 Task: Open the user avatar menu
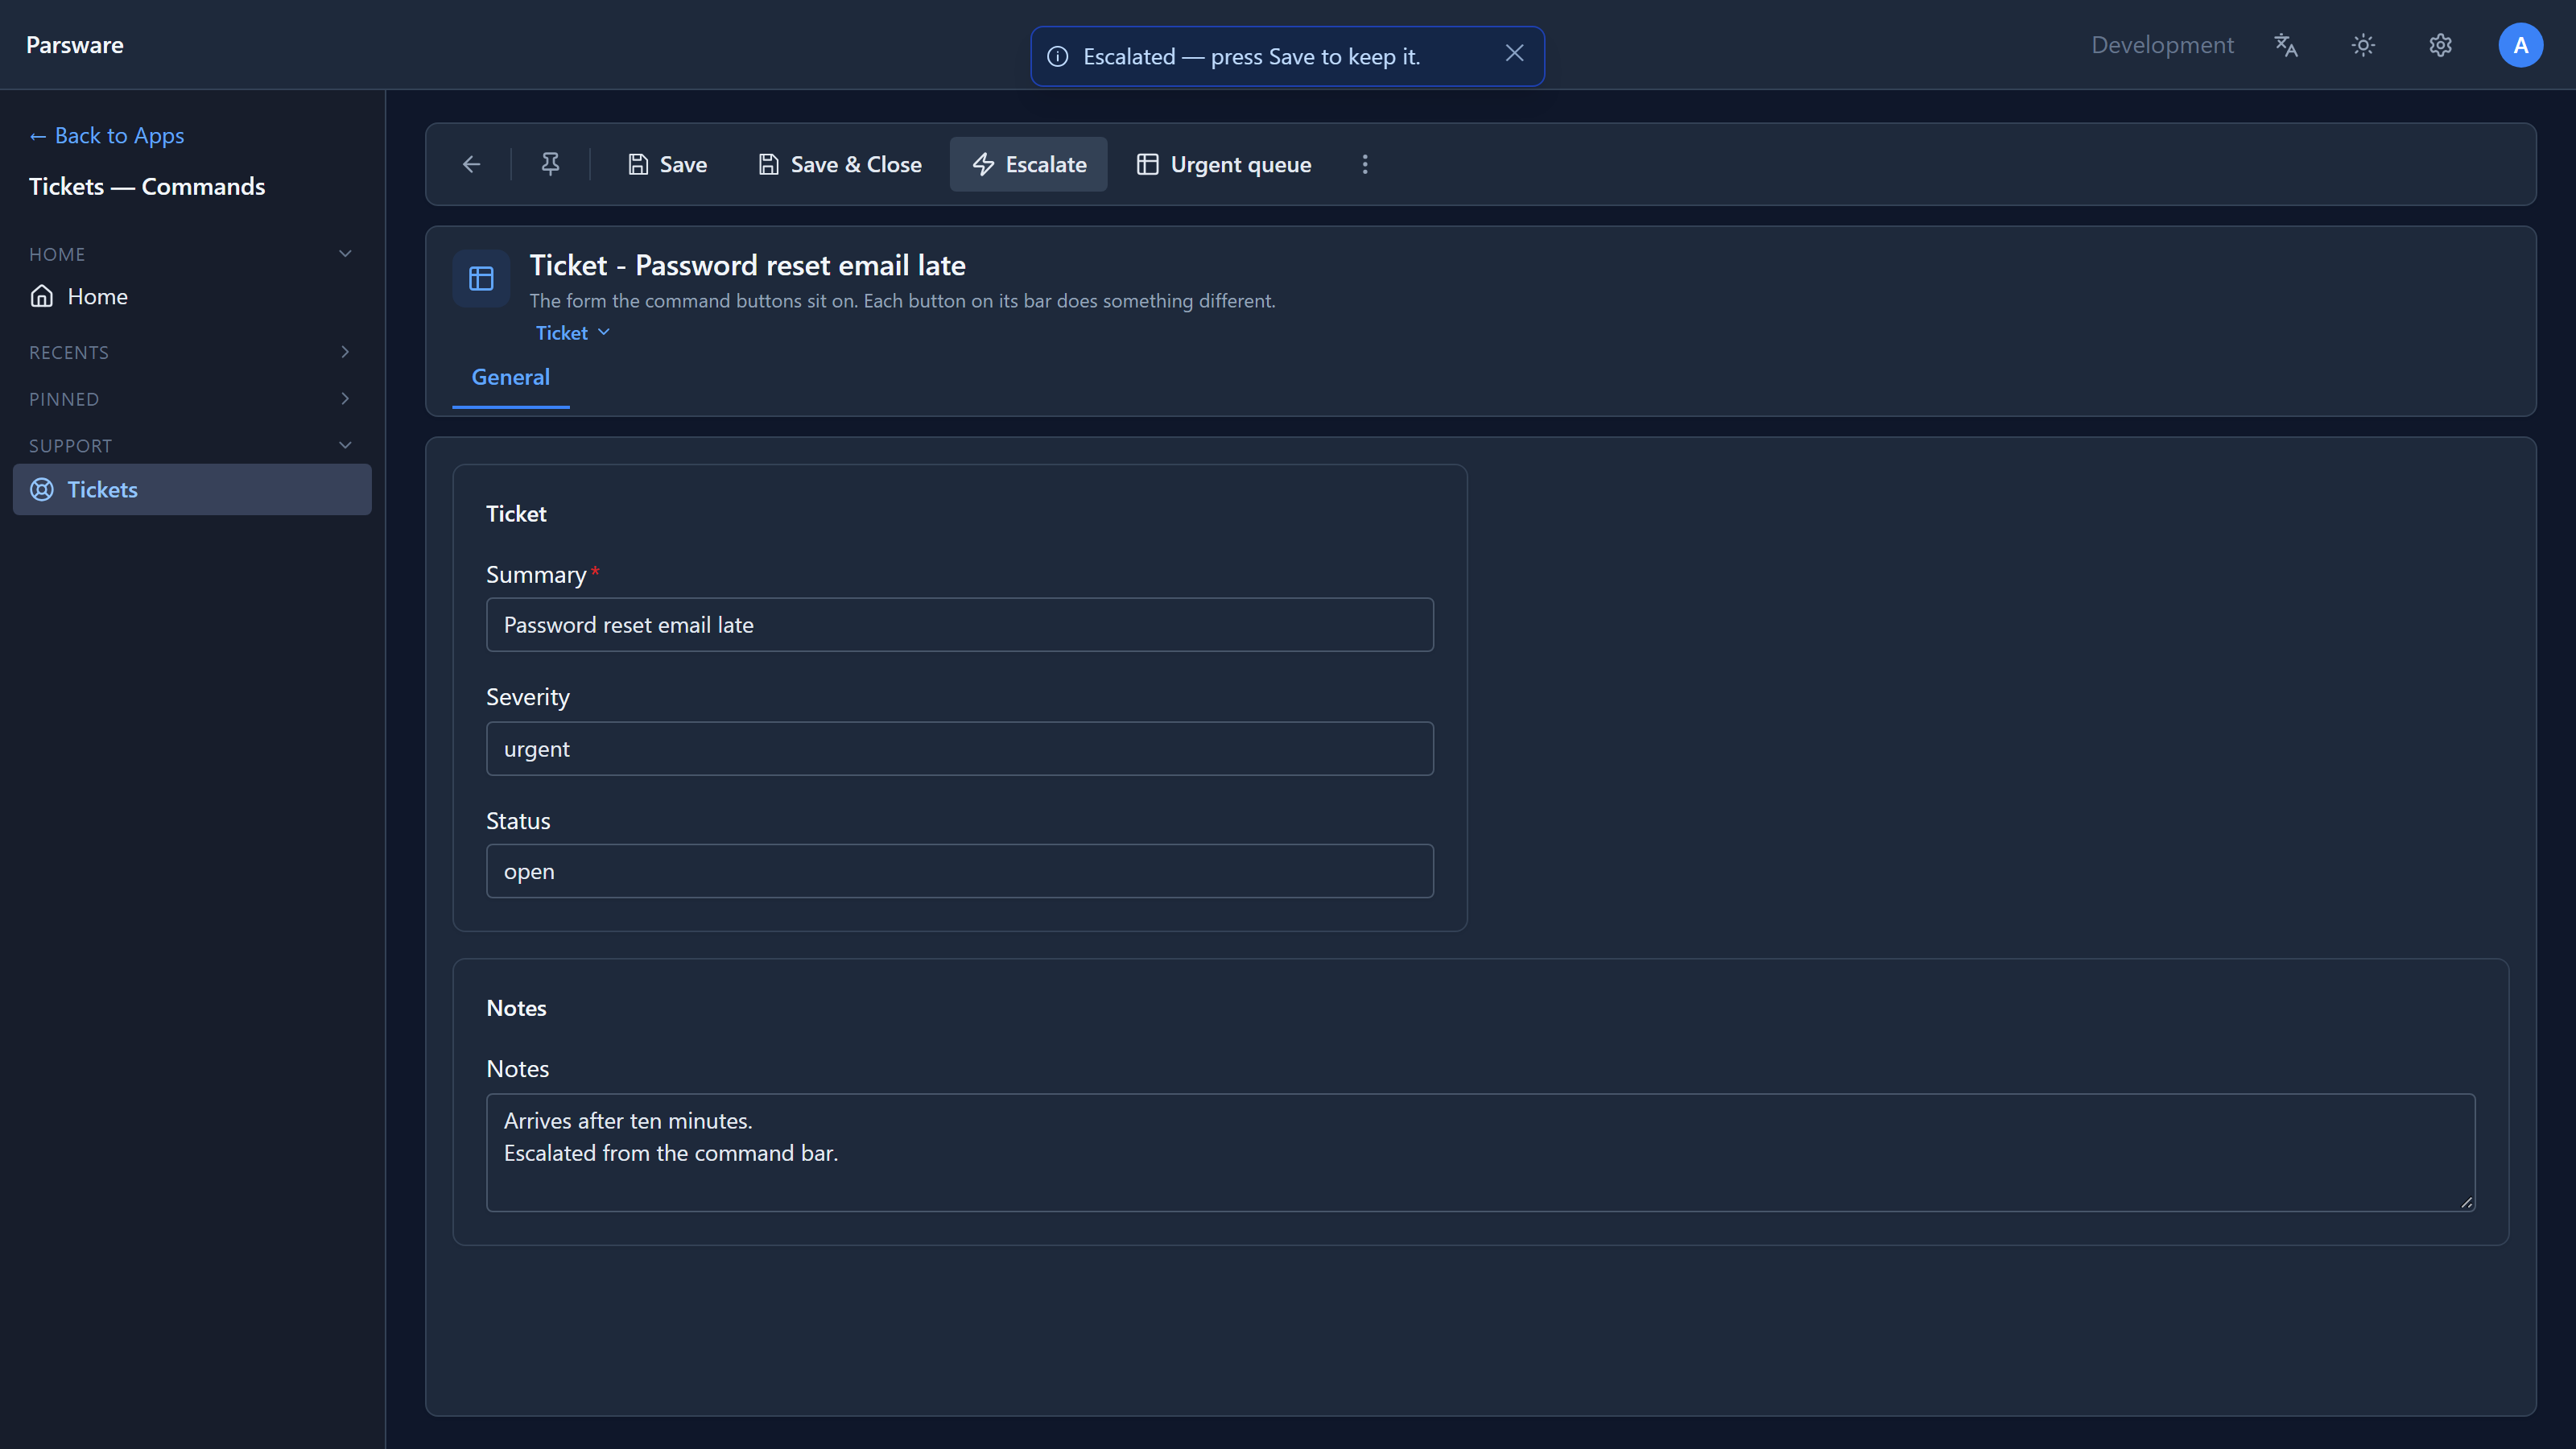click(2520, 45)
